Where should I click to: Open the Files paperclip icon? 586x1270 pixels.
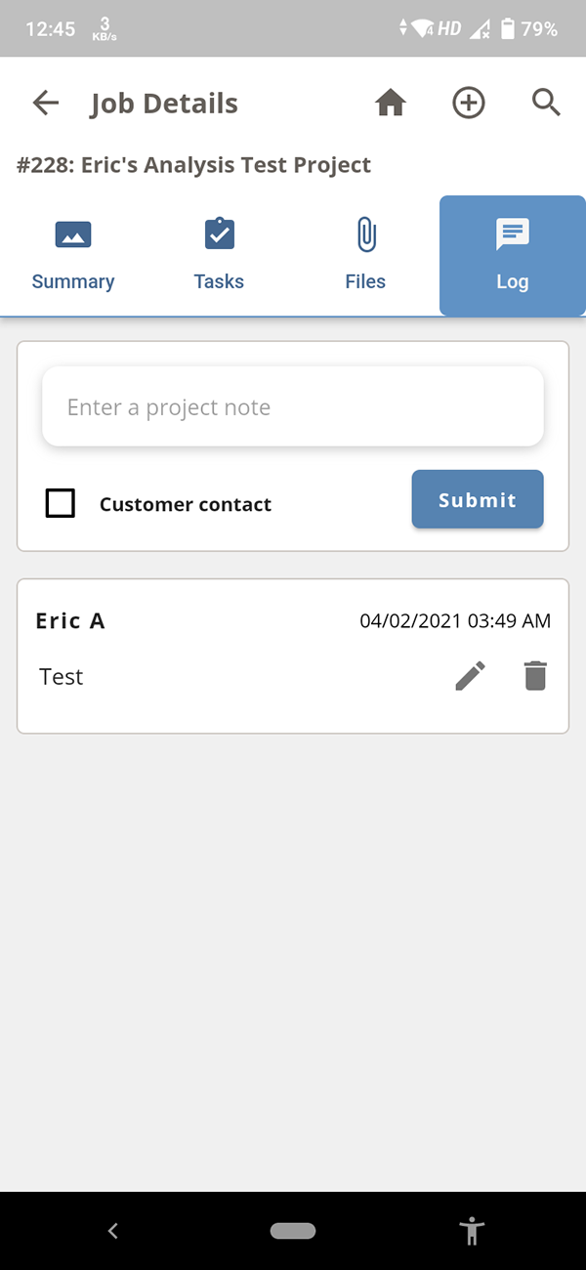tap(365, 233)
